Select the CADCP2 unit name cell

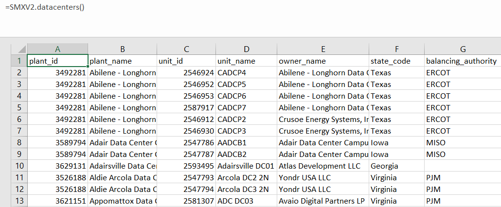pos(246,119)
